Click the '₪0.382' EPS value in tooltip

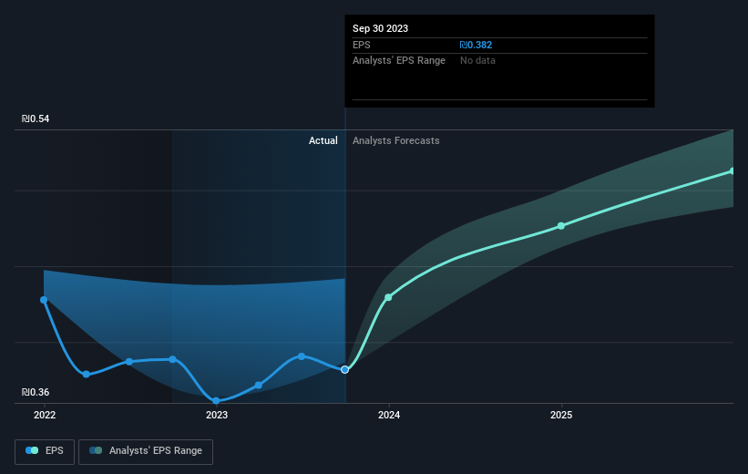point(476,45)
